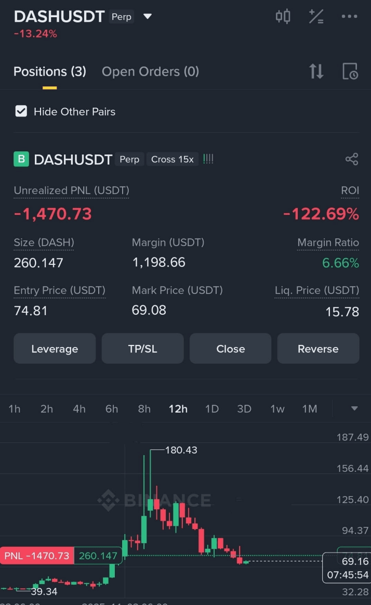Screen dimensions: 371x605
Task: Share the DASHUSDT position via share icon
Action: point(352,159)
